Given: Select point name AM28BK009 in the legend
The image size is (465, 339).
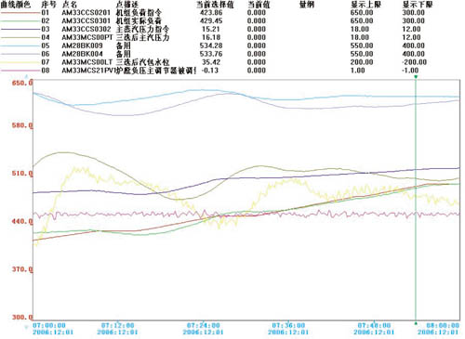Looking at the screenshot, I should [82, 46].
